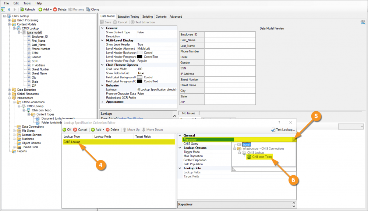Click the red Delete icon in main toolbar
Viewport: 368px width, 211px height.
point(55,10)
